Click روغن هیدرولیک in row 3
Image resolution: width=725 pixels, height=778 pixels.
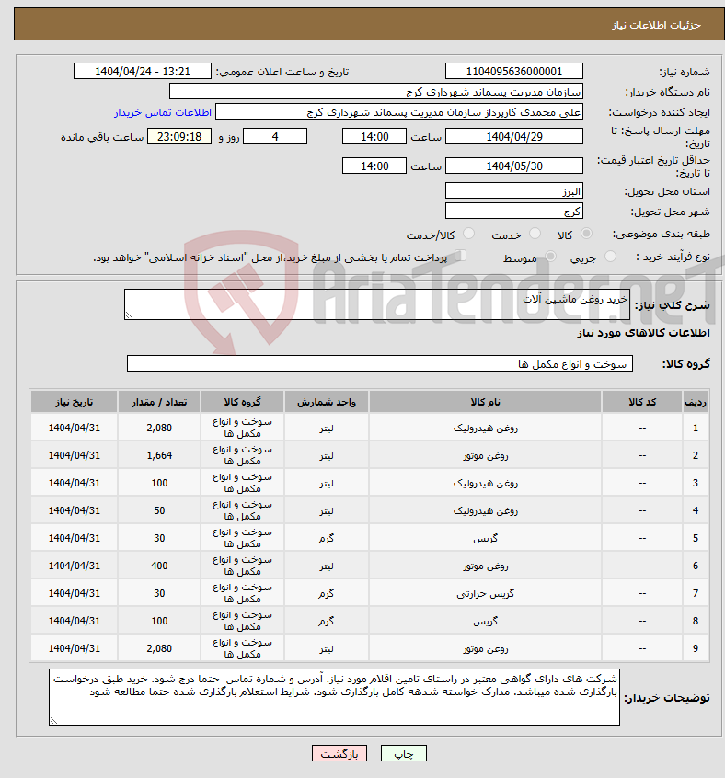coord(485,483)
